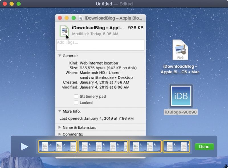The width and height of the screenshot is (228, 168).
Task: Click the Edited label in the title bar
Action: pyautogui.click(x=126, y=4)
